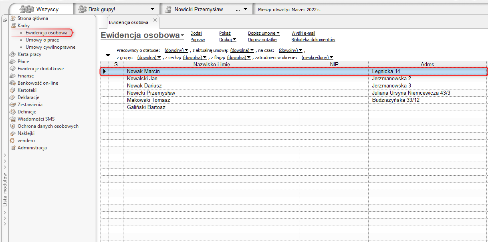The width and height of the screenshot is (488, 242).
Task: Open the aktualną umową (dowolna) filter
Action: pos(242,50)
